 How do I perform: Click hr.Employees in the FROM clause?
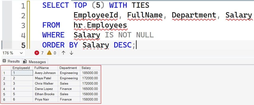click(x=100, y=25)
